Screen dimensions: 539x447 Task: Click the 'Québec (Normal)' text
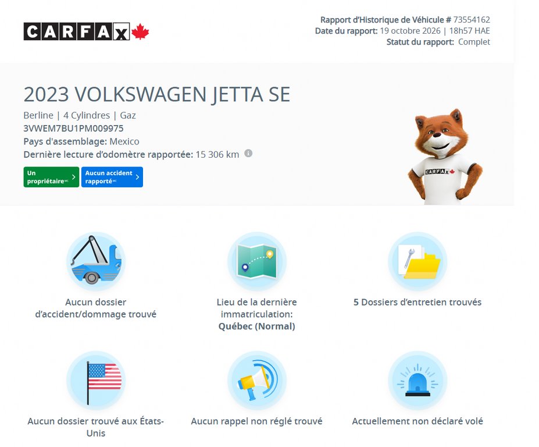[x=257, y=326]
